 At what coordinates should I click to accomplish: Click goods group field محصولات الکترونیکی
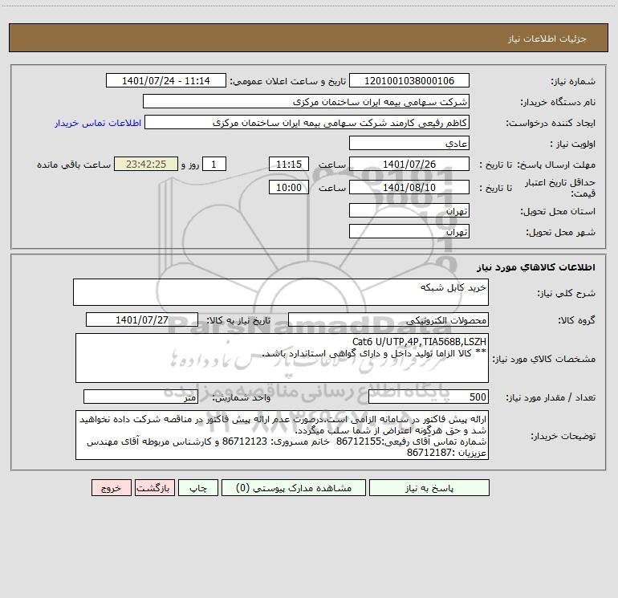(x=388, y=319)
